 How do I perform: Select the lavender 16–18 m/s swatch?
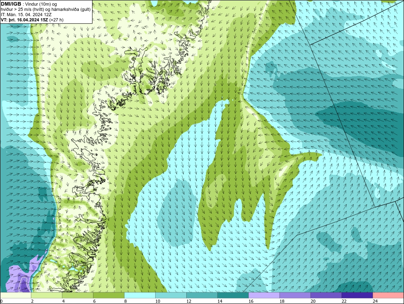pos(264,295)
